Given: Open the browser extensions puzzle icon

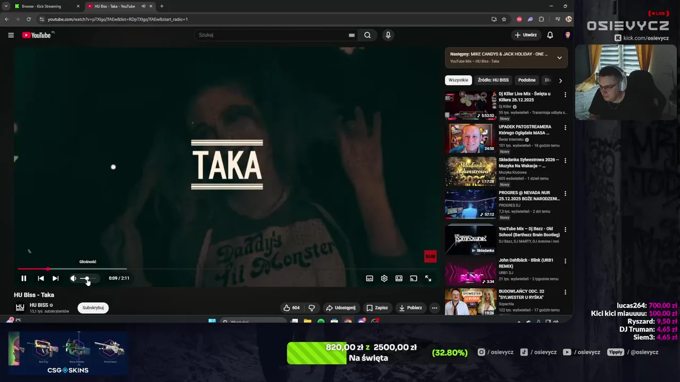Looking at the screenshot, I should tap(541, 19).
